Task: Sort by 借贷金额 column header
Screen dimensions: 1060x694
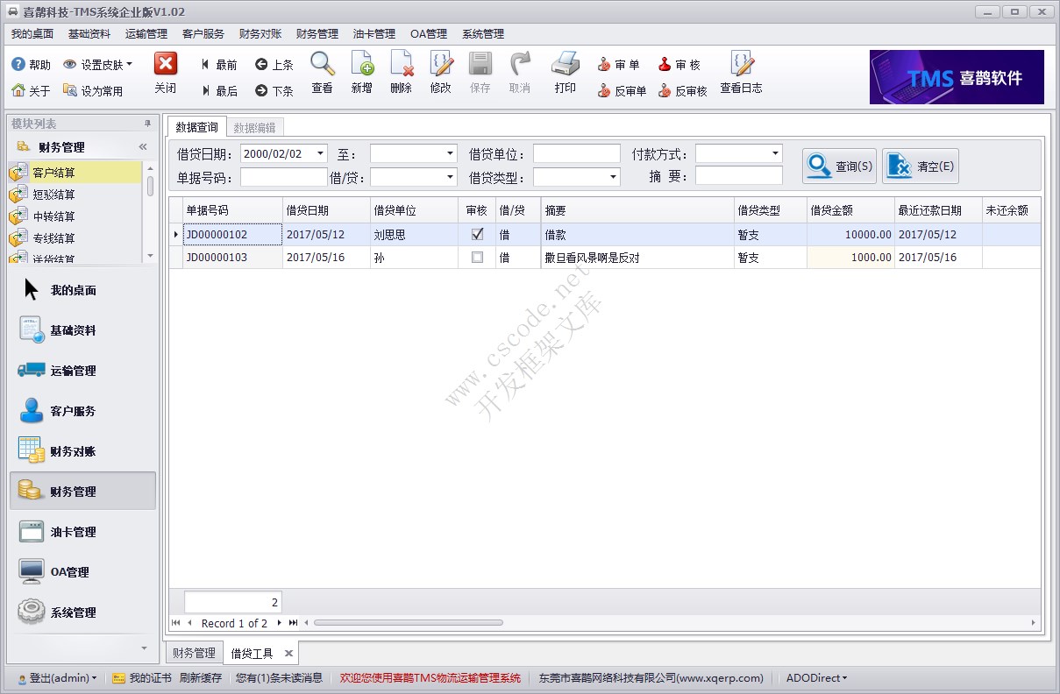Action: coord(850,210)
